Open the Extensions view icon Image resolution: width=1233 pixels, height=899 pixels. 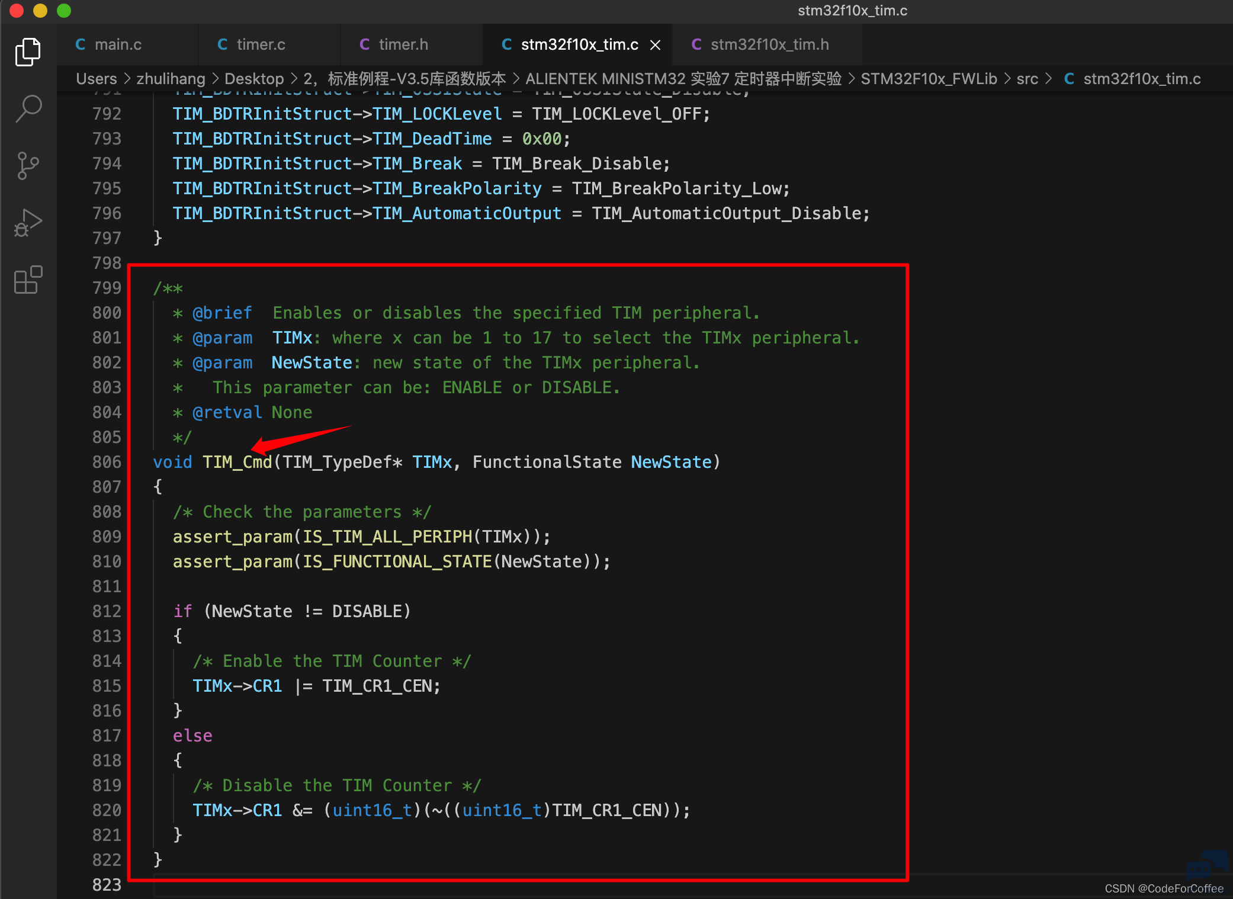28,280
